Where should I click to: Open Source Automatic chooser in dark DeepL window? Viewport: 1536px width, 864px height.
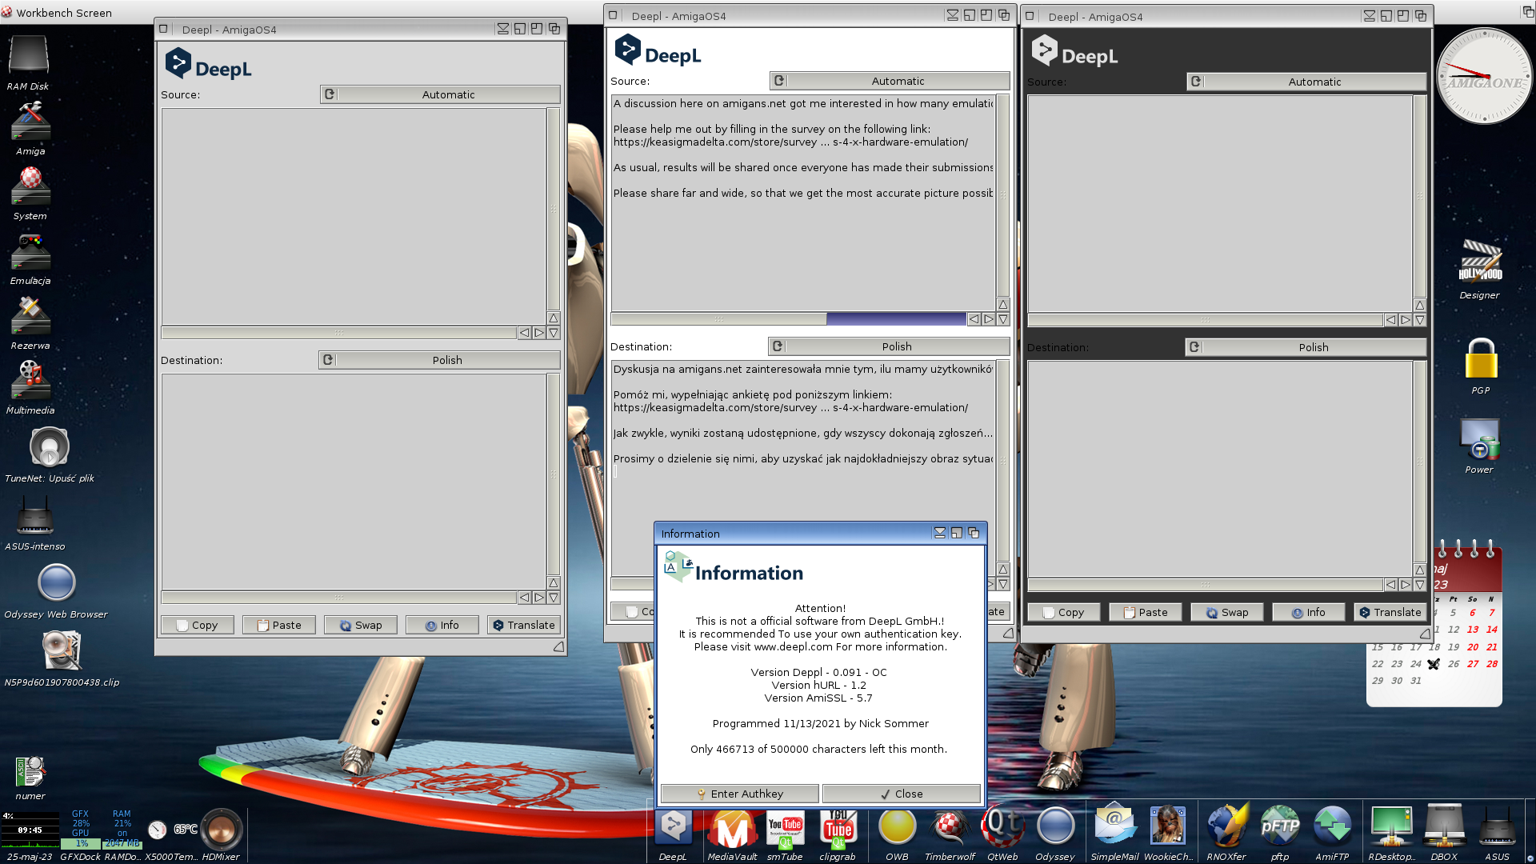coord(1306,82)
